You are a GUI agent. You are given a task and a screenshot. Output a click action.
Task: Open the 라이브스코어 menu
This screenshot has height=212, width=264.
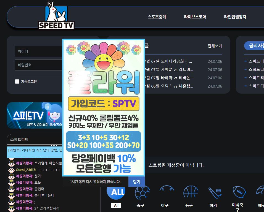click(195, 17)
